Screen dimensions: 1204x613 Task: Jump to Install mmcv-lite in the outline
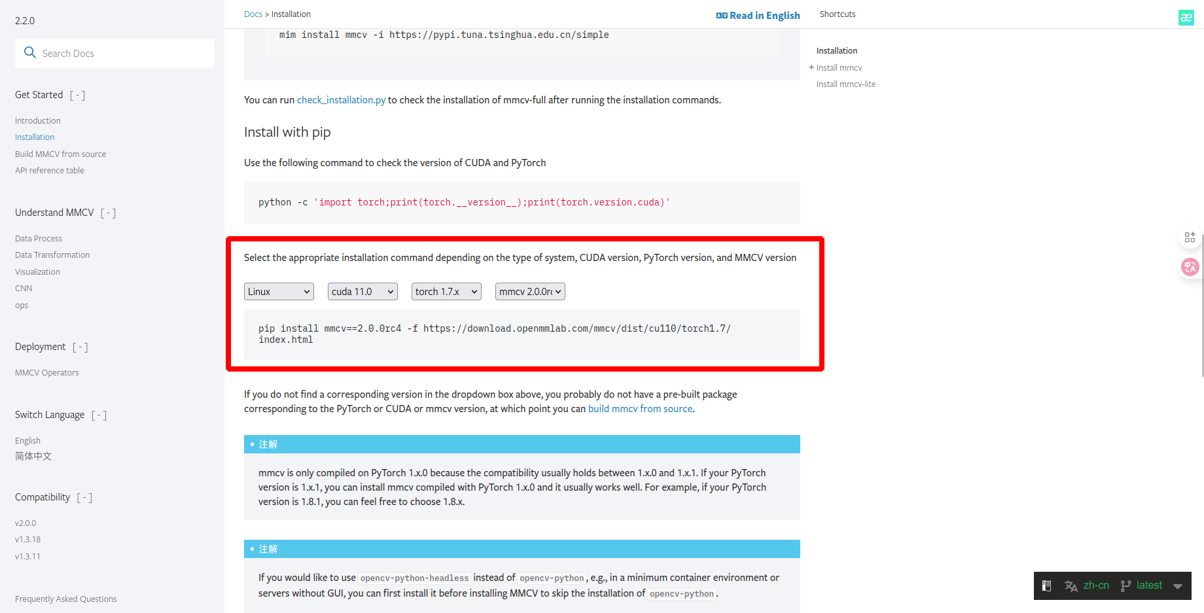(x=846, y=84)
